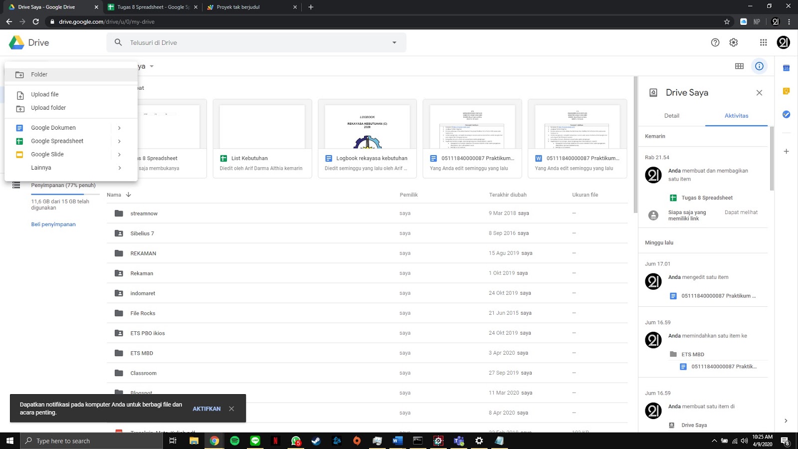Expand the Lainnya submenu

119,168
